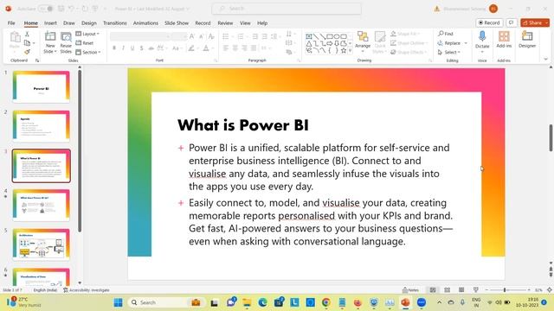Open the font name combo box
The image size is (554, 311).
pos(140,36)
